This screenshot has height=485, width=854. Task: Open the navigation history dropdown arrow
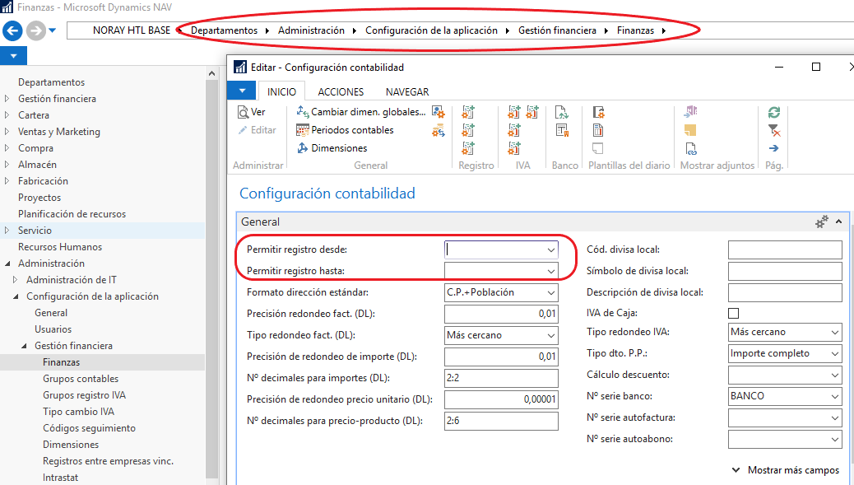(53, 30)
